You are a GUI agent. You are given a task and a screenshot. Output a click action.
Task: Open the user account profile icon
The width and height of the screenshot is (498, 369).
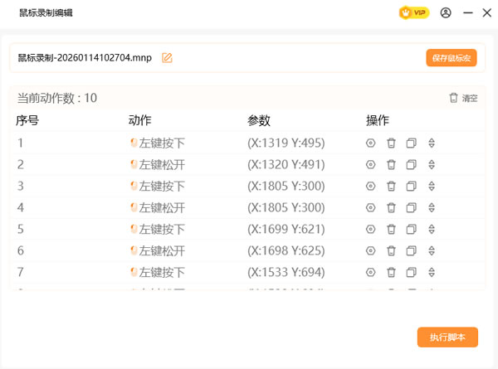(x=447, y=12)
